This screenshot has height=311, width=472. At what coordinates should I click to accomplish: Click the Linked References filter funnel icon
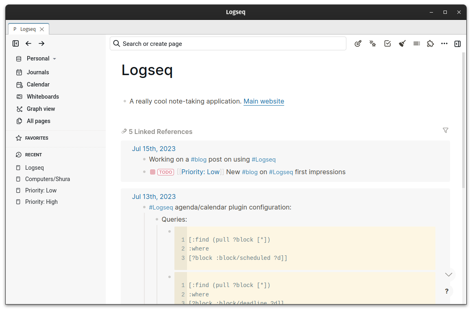coord(446,130)
